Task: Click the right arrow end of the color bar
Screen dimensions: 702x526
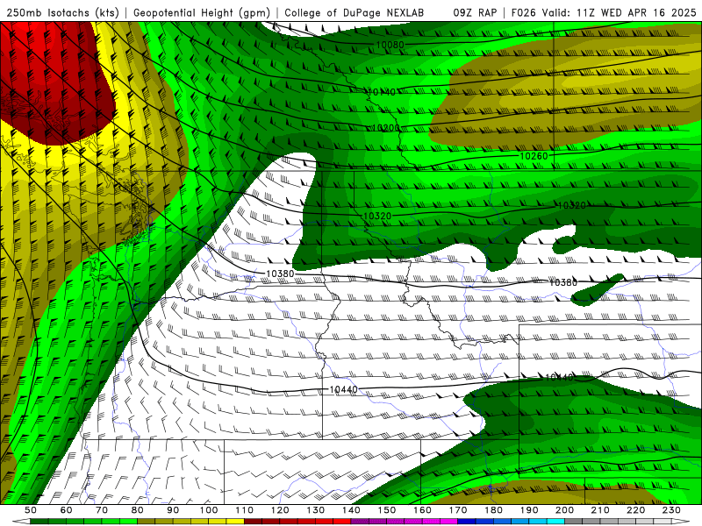Action: pos(681,522)
